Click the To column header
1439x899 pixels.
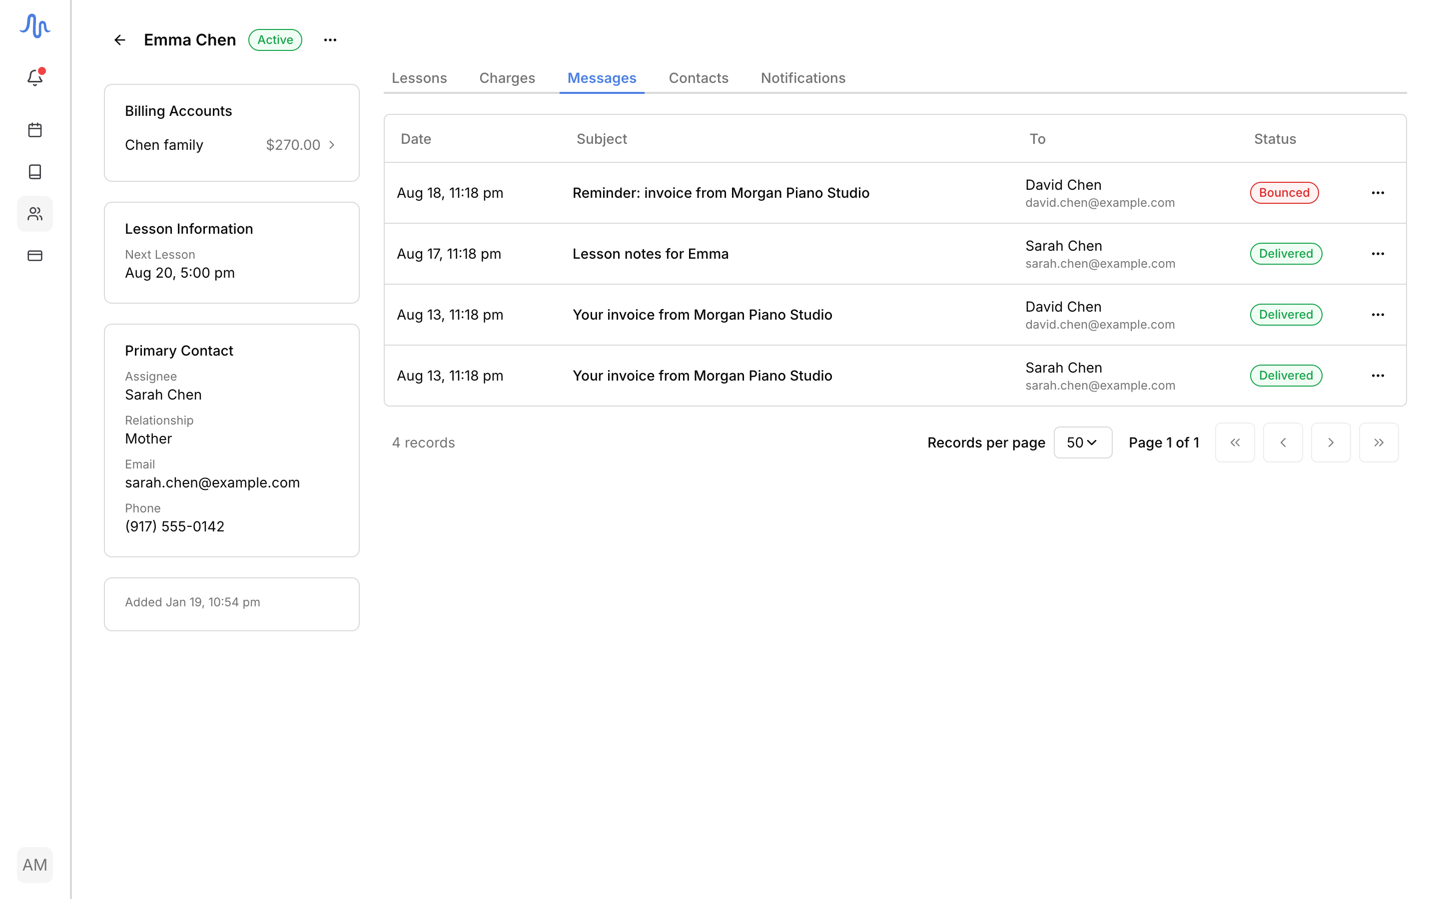[x=1037, y=139]
